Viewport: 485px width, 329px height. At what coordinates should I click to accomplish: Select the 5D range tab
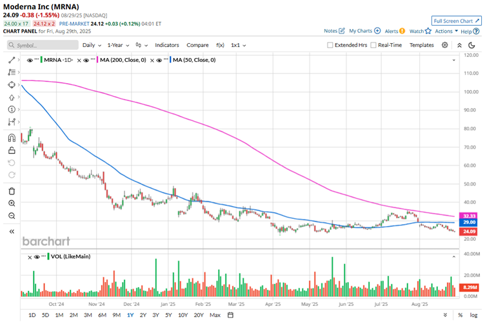(x=45, y=315)
